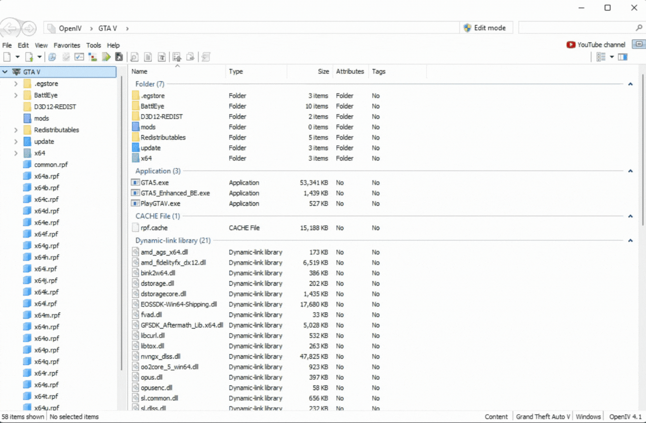Viewport: 646px width, 423px height.
Task: Click the blank new-document toolbar icon
Action: (7, 57)
